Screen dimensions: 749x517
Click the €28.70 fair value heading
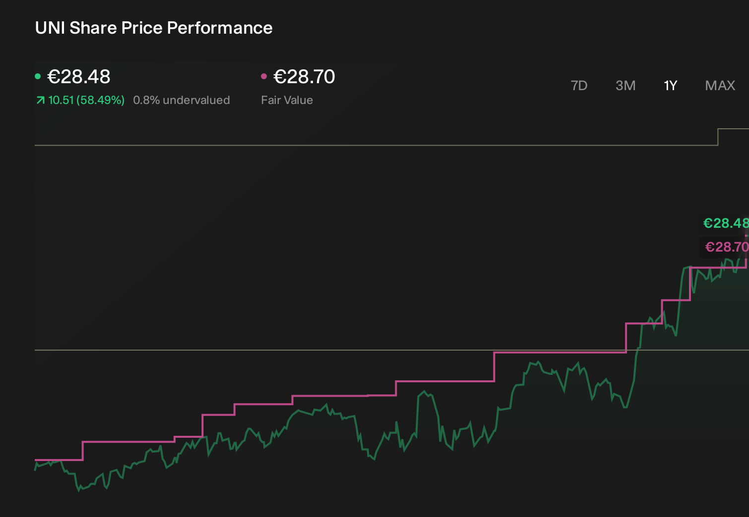[x=305, y=77]
